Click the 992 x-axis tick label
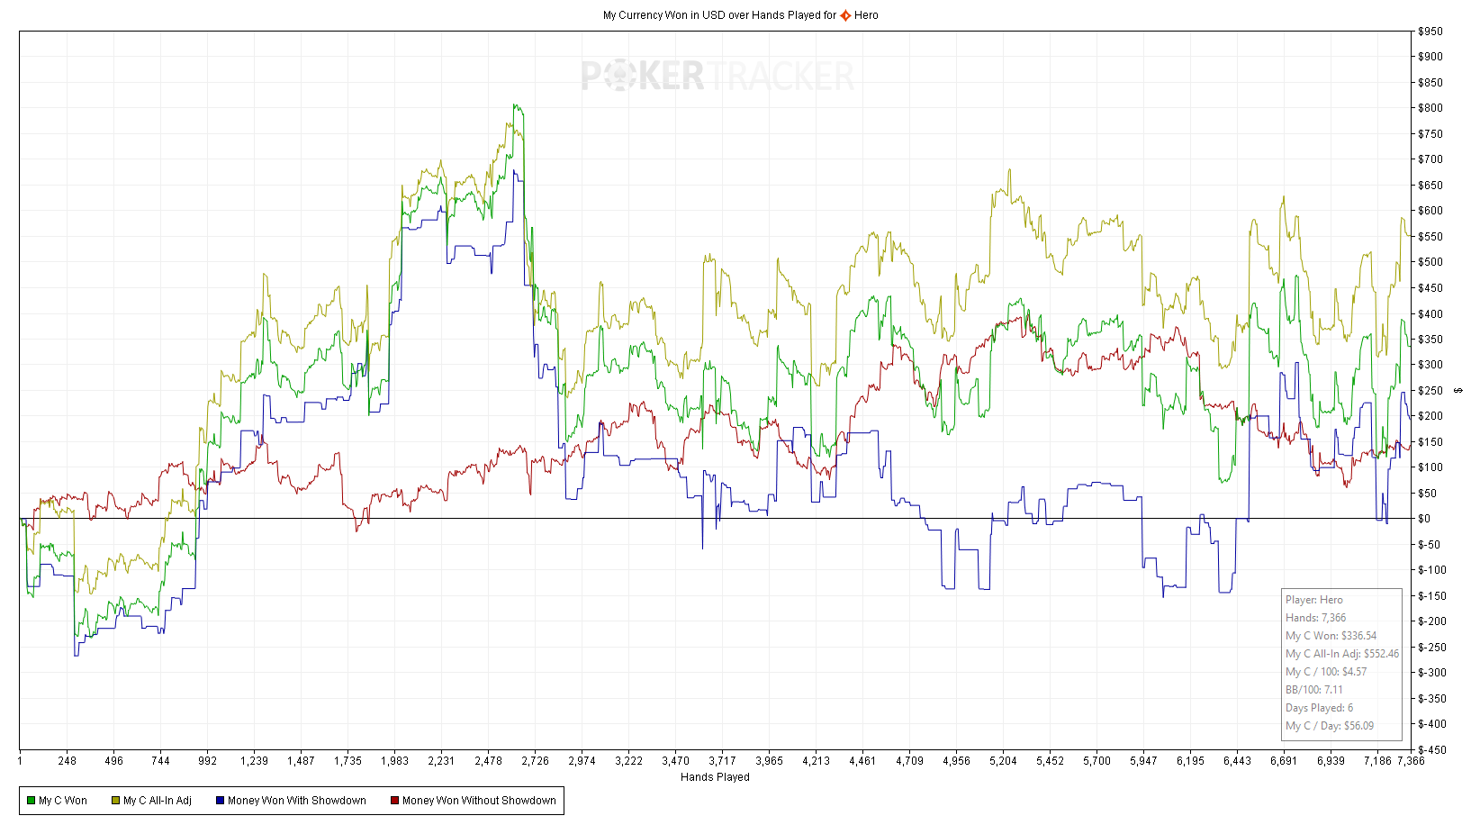This screenshot has height=825, width=1480. click(x=207, y=761)
